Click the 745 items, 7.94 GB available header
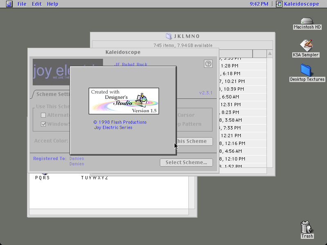Screen dimensions: 327x245 [183, 45]
